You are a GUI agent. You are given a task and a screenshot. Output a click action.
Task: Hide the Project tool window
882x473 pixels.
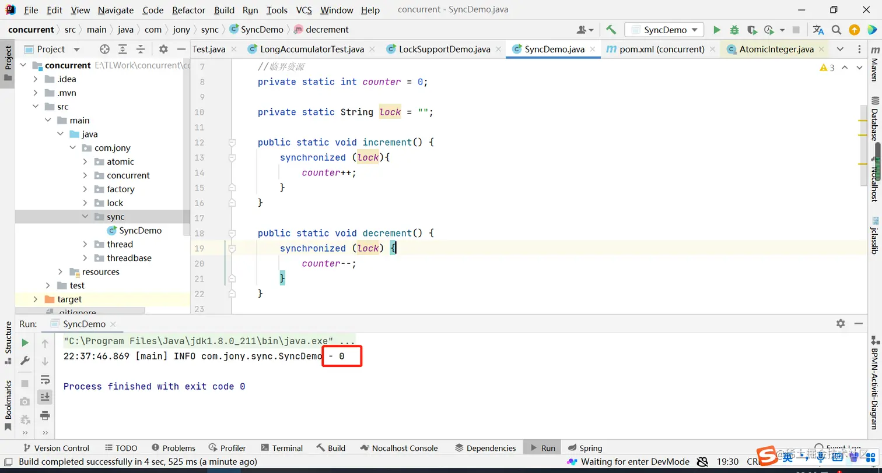pos(181,50)
